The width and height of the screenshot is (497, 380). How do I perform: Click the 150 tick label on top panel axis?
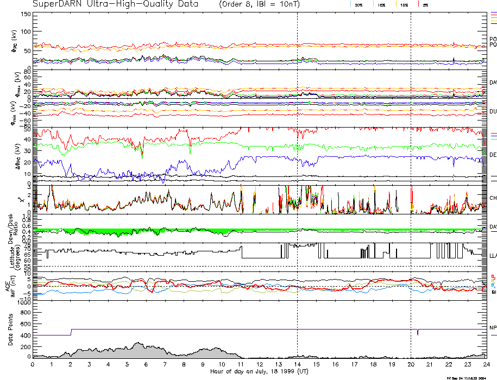click(24, 14)
